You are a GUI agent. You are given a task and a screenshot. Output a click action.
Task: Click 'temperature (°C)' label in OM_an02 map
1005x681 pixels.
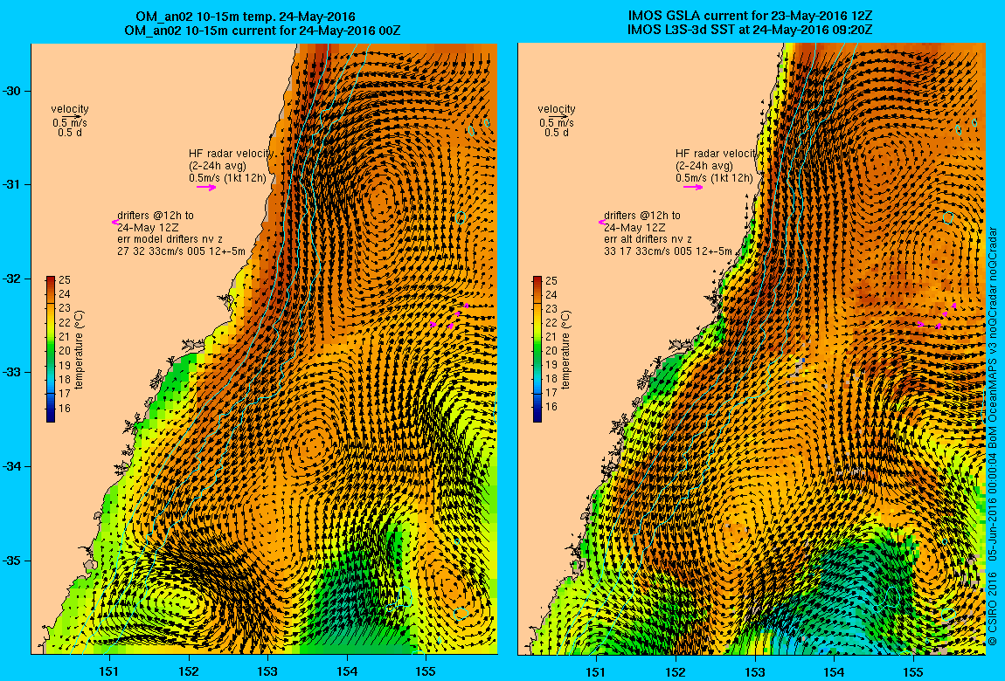[x=80, y=350]
